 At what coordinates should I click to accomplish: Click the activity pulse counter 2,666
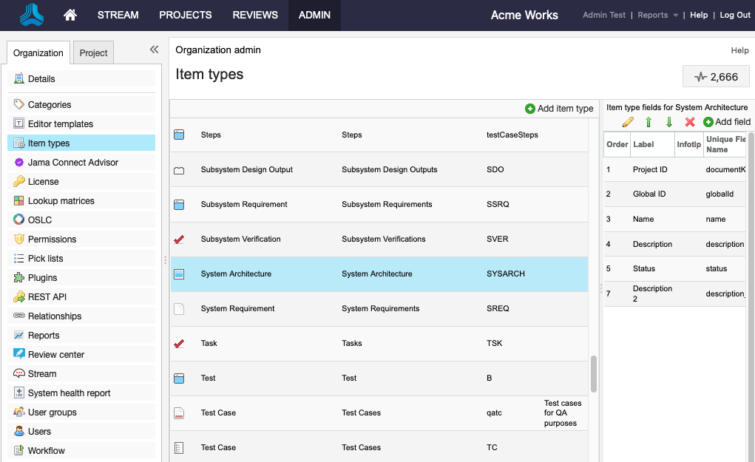click(x=716, y=77)
